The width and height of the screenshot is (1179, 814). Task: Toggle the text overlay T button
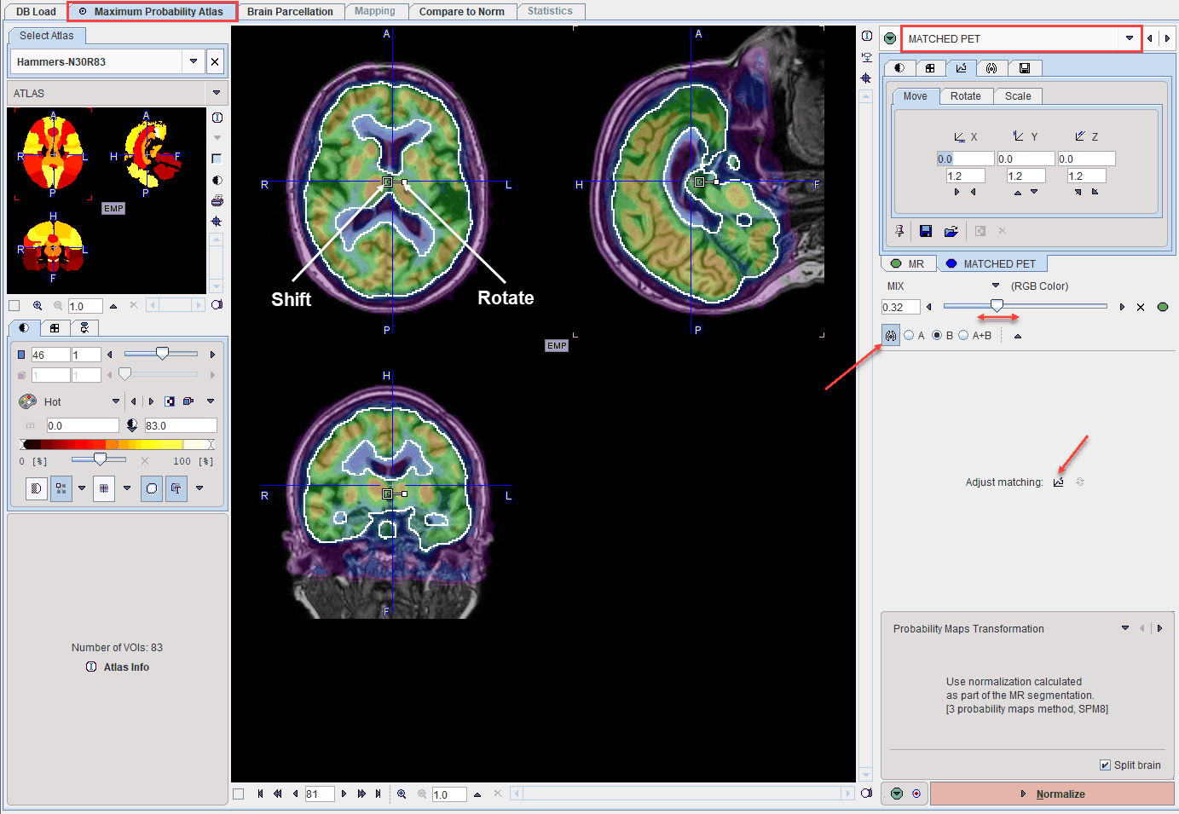pos(176,488)
